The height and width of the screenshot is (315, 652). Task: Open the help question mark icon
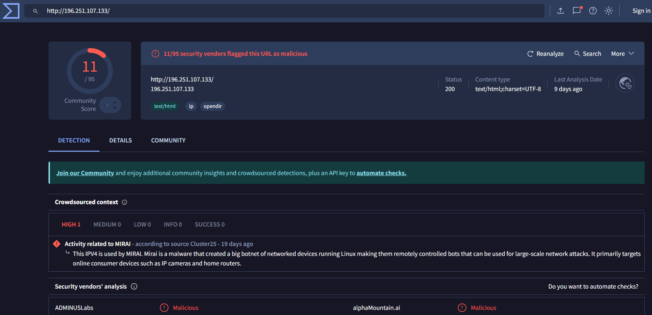(593, 11)
